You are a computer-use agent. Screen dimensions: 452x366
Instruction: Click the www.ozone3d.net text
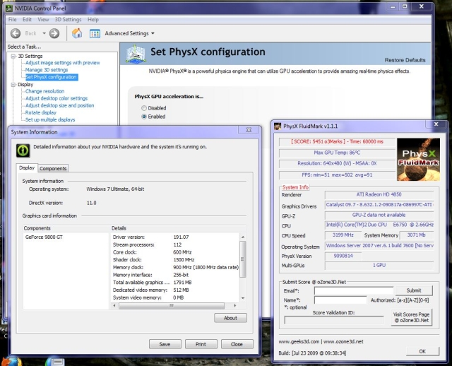(x=343, y=342)
